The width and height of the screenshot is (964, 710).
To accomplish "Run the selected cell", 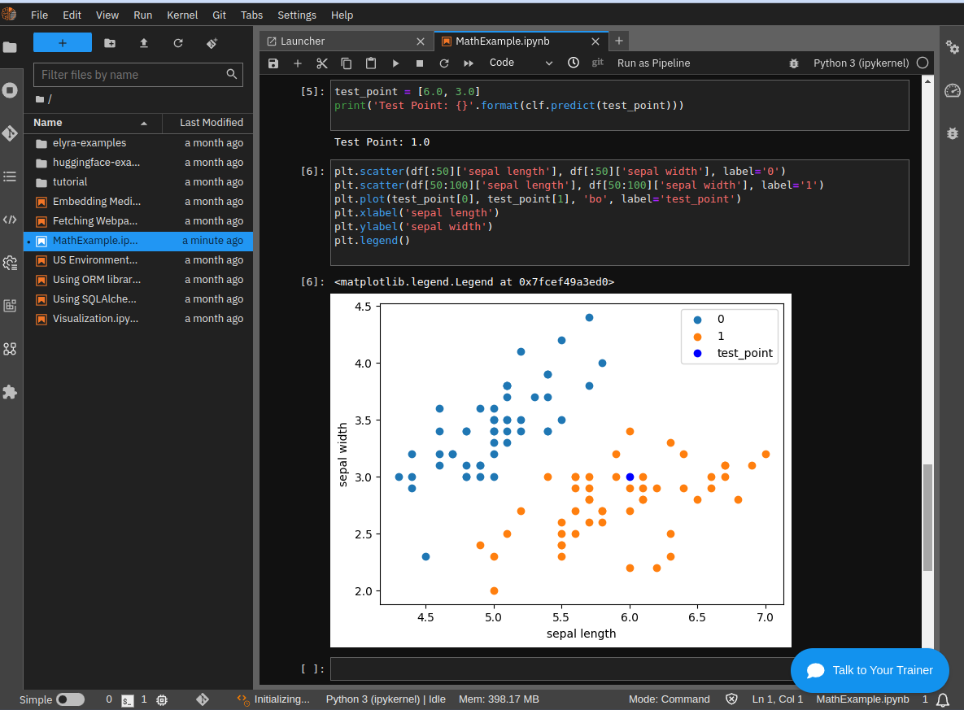I will click(395, 63).
